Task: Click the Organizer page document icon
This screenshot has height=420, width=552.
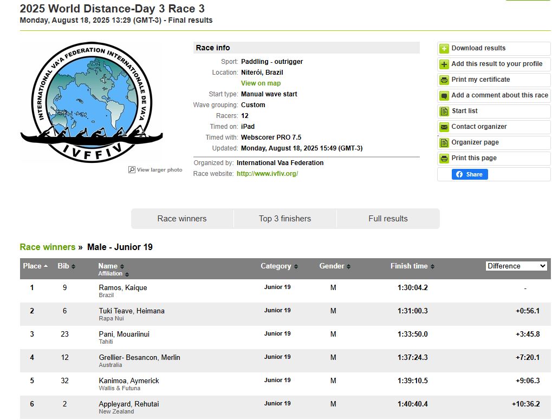Action: (x=444, y=143)
